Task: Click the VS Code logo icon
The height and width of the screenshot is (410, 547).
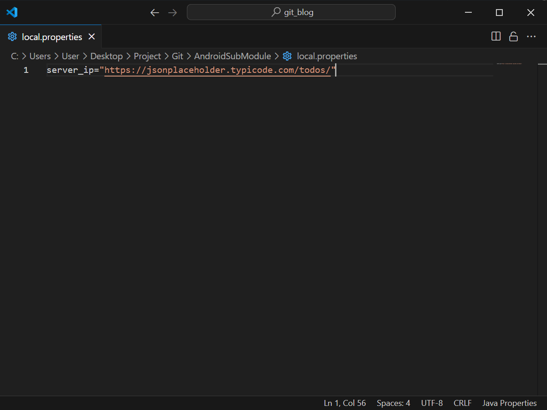Action: 12,12
